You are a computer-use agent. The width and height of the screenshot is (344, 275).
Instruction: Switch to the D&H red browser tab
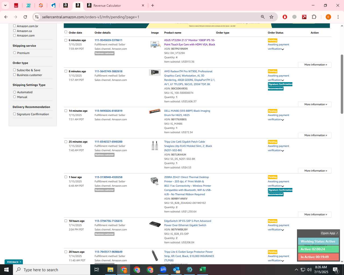coord(16,5)
